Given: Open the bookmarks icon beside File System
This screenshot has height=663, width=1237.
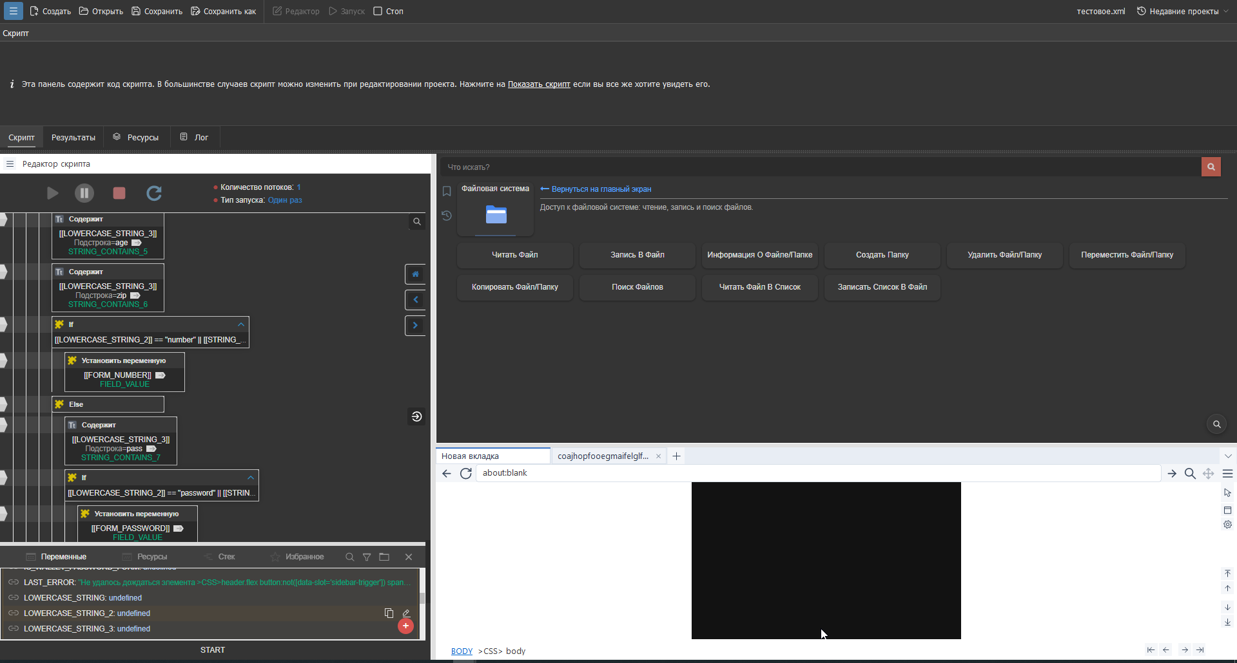Looking at the screenshot, I should [447, 191].
